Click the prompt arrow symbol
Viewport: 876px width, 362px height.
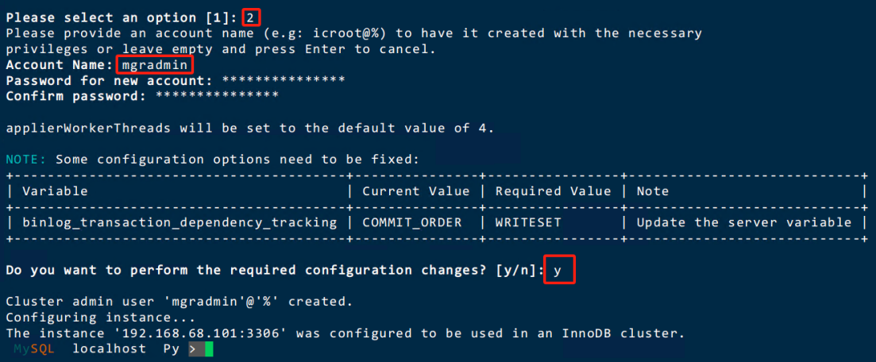(x=193, y=350)
